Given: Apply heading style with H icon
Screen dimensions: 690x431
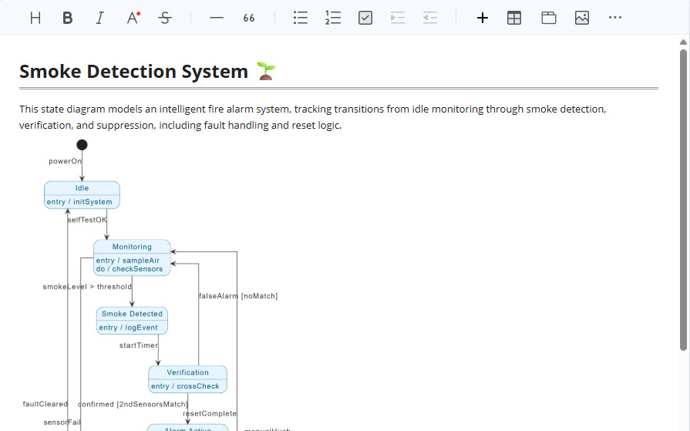Looking at the screenshot, I should pyautogui.click(x=35, y=18).
